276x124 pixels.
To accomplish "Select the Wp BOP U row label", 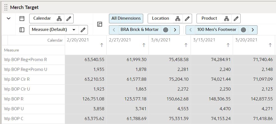I will tap(14, 109).
